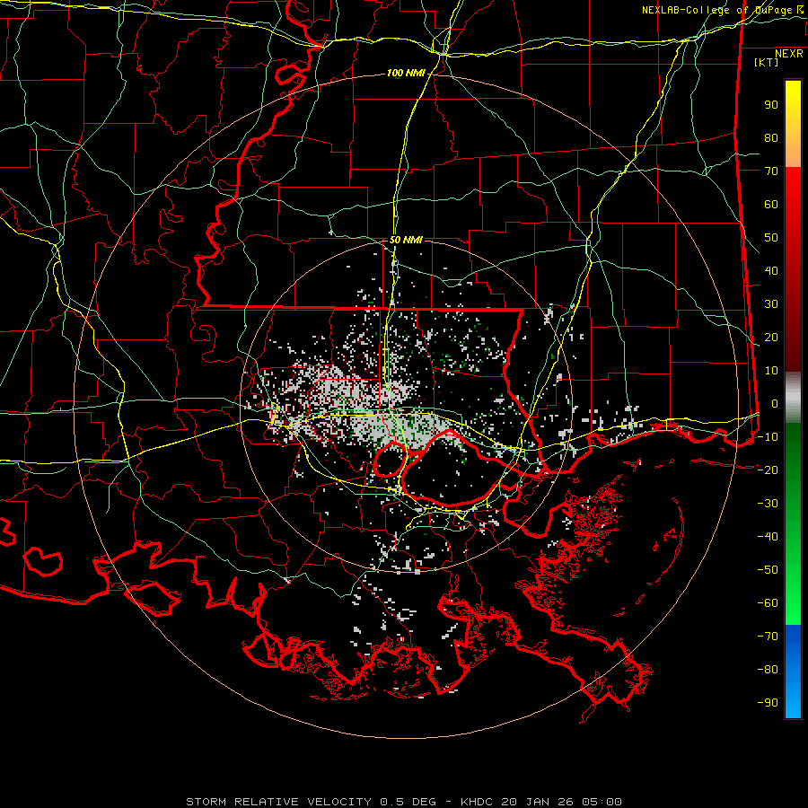Click the "[KT]" units label
The image size is (808, 808).
pyautogui.click(x=766, y=62)
